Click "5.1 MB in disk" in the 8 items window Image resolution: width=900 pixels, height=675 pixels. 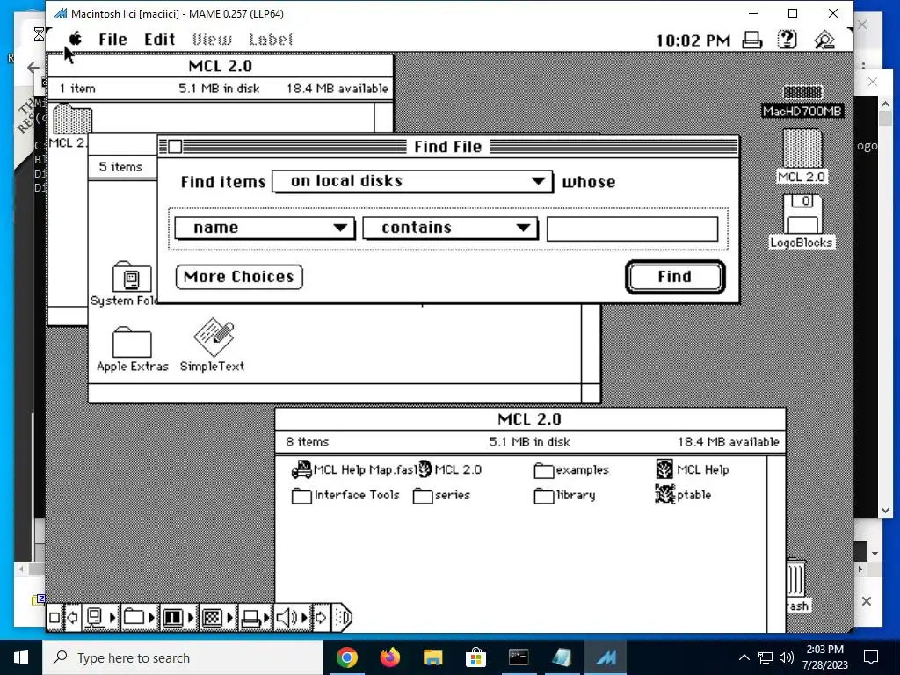coord(529,442)
